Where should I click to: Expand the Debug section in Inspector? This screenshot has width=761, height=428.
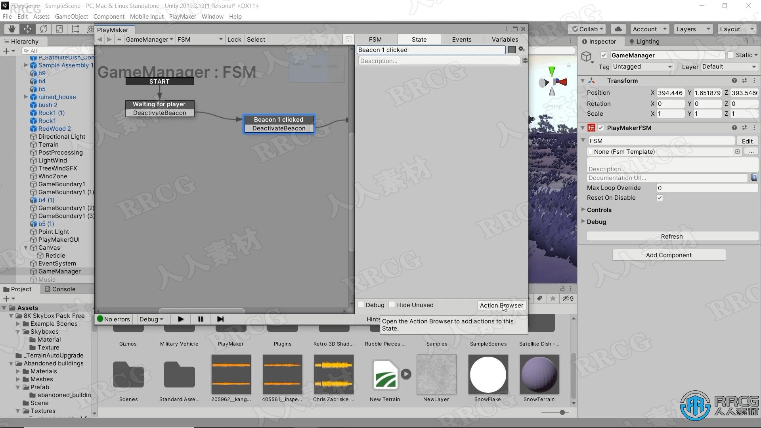[583, 222]
